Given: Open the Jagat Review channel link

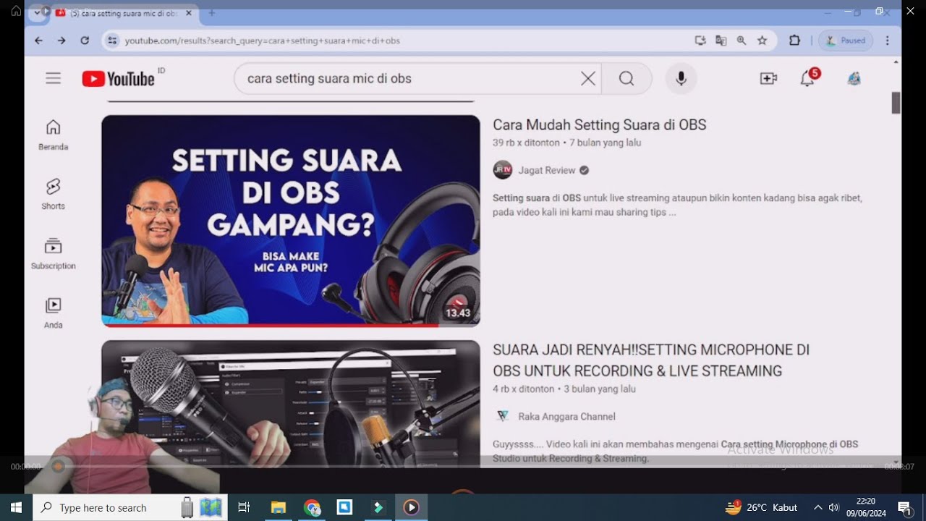Looking at the screenshot, I should pyautogui.click(x=547, y=170).
